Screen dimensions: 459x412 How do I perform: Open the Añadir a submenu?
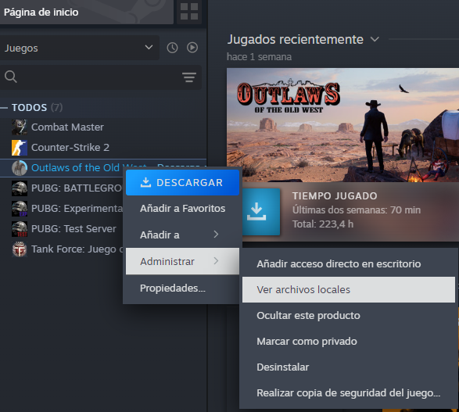182,235
